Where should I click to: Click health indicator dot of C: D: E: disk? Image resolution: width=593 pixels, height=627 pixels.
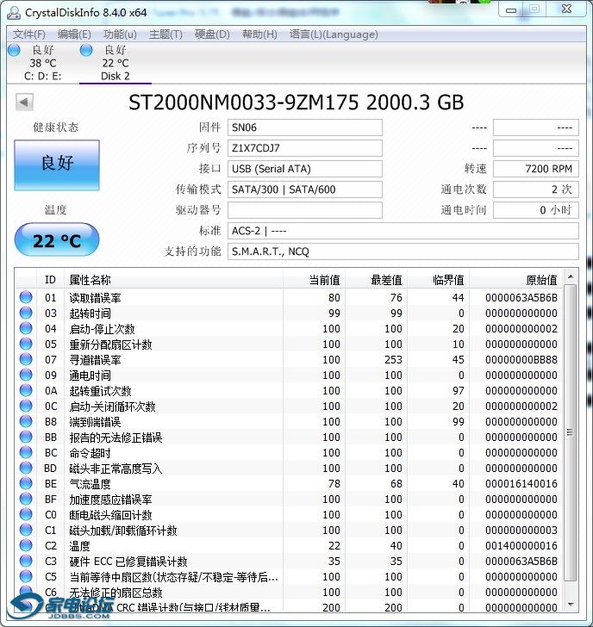[x=14, y=50]
